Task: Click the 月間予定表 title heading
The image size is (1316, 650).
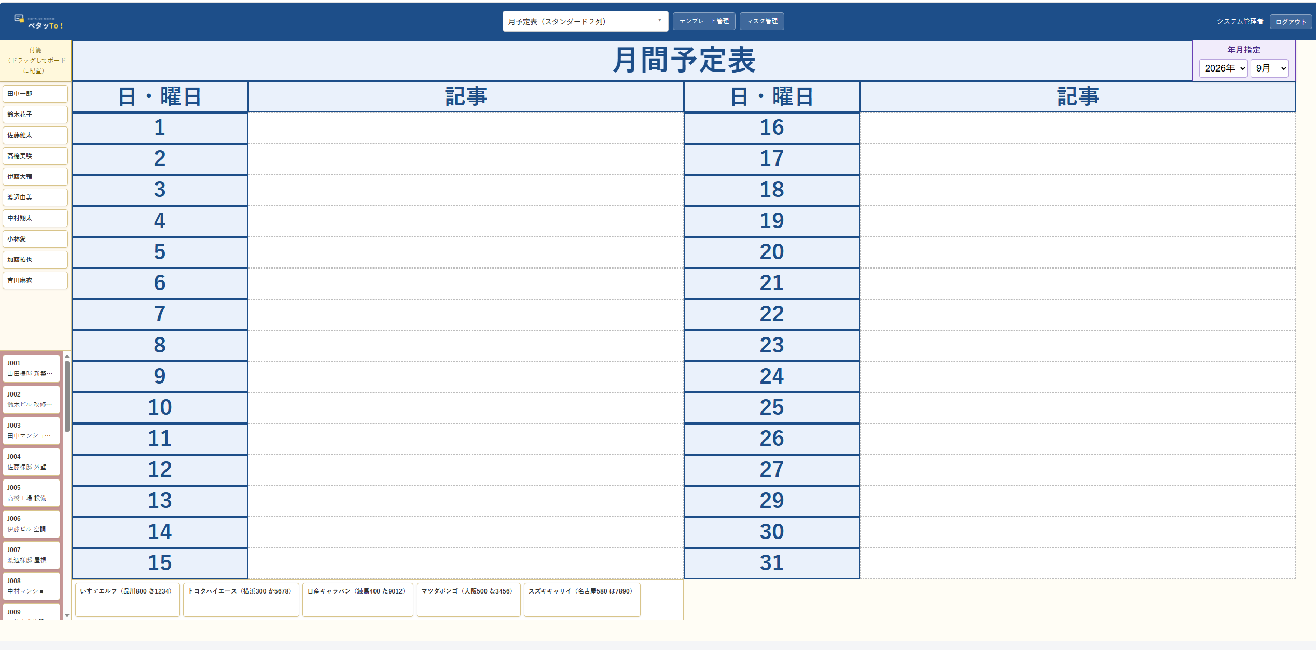Action: tap(684, 60)
